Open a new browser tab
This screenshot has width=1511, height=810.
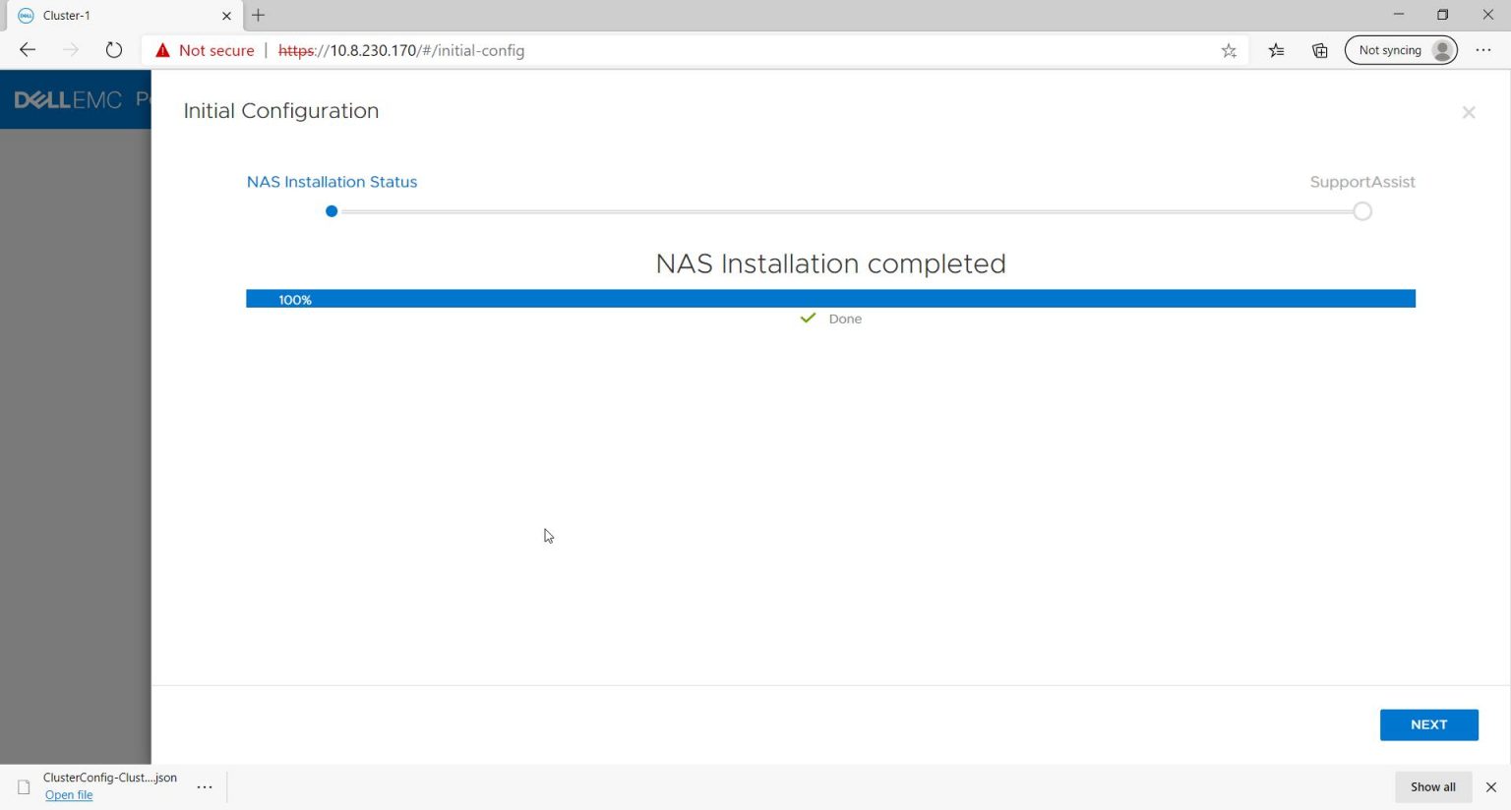point(258,15)
